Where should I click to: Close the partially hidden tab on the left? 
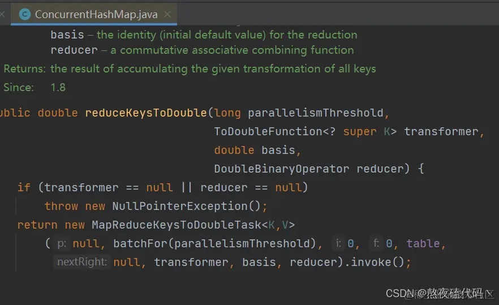click(2, 14)
